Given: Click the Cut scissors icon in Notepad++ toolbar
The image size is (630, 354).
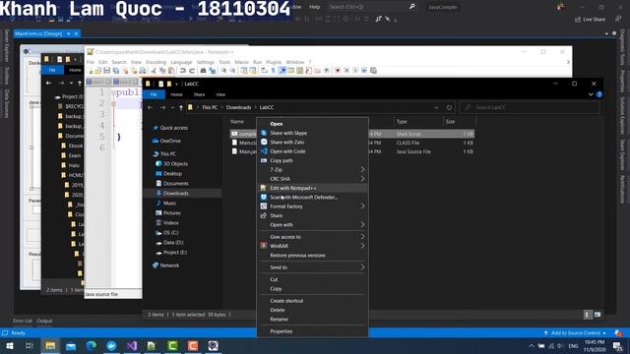Looking at the screenshot, I should tap(154, 71).
